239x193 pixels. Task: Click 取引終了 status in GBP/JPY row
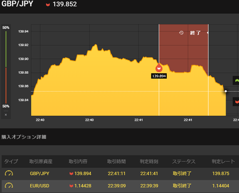click(182, 174)
